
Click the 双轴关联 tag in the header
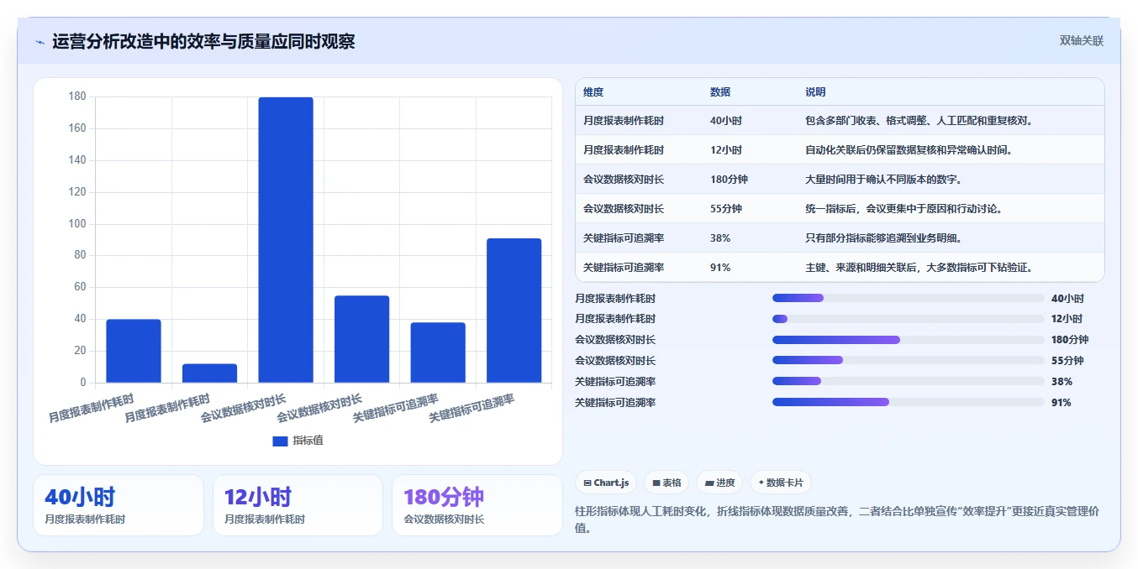click(x=1081, y=40)
